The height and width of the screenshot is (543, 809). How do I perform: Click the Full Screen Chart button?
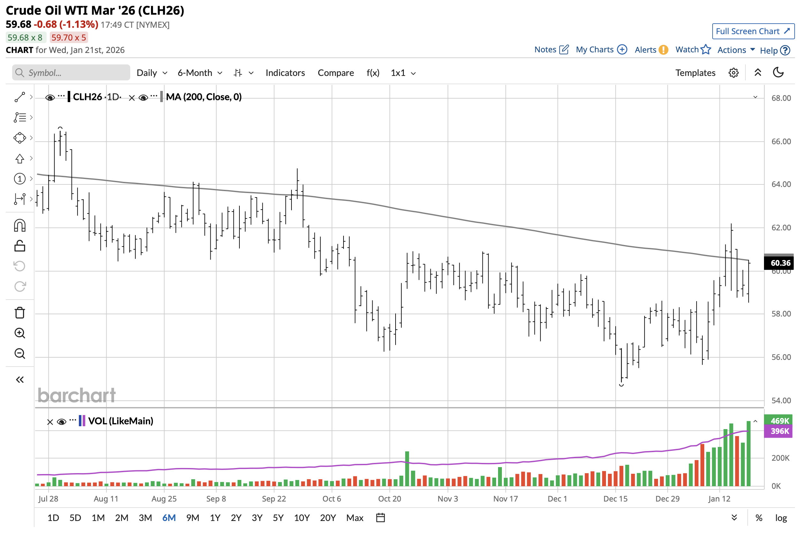point(753,31)
